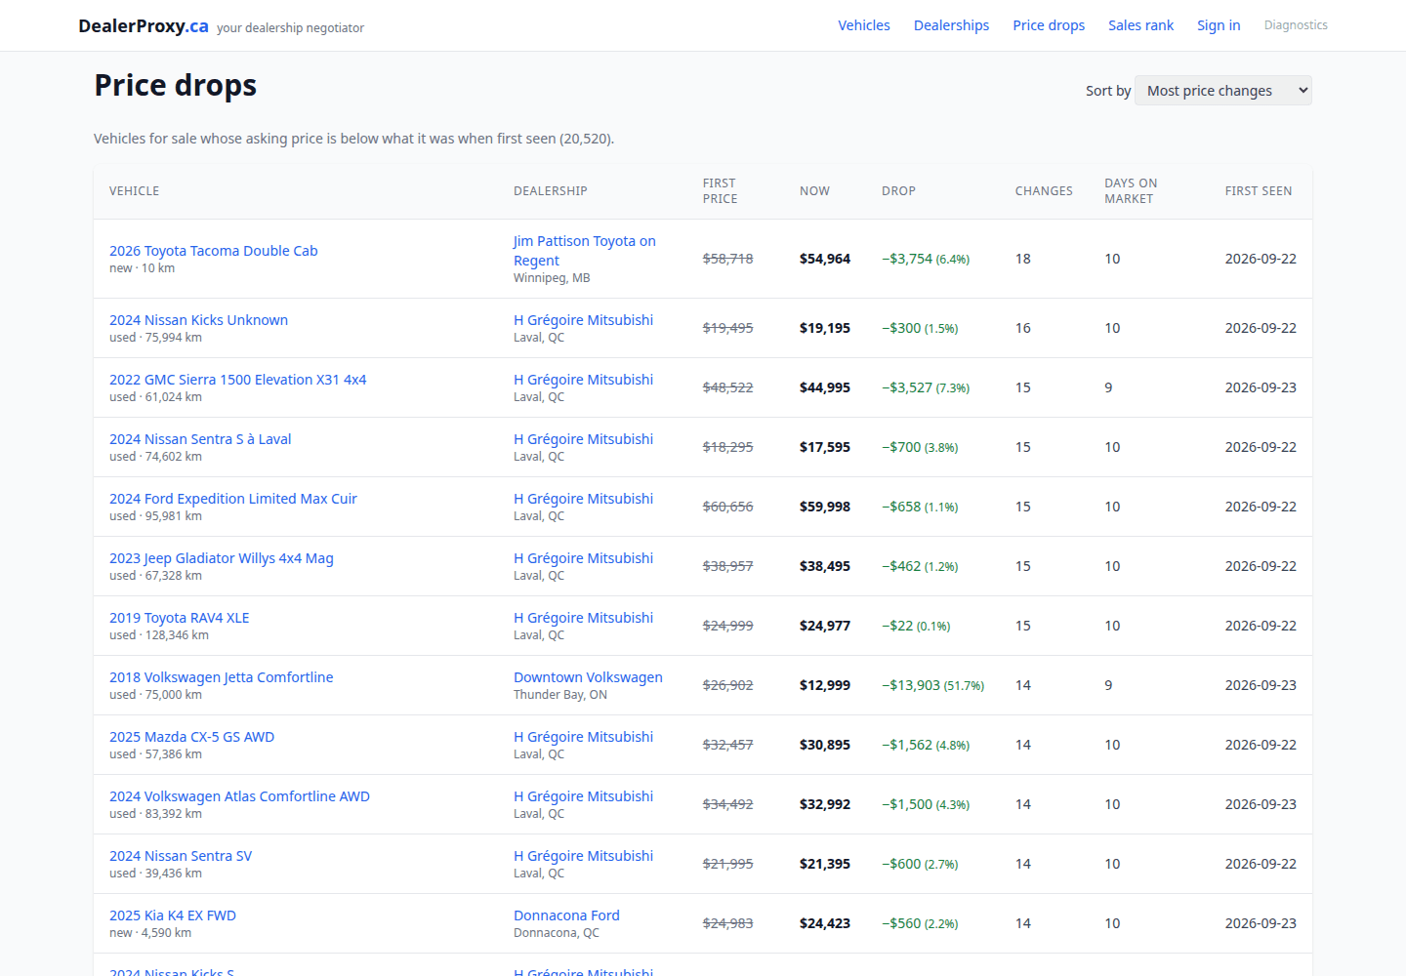Open 2025 Mazda CX-5 GS AWD listing
Viewport: 1406px width, 976px height.
tap(191, 737)
